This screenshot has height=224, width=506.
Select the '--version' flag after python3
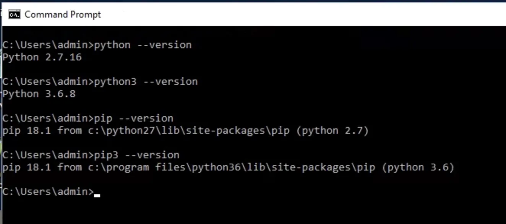tap(170, 82)
